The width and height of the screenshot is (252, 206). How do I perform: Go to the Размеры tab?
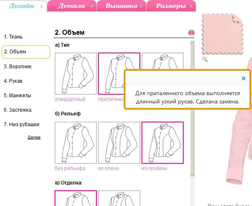click(x=170, y=6)
